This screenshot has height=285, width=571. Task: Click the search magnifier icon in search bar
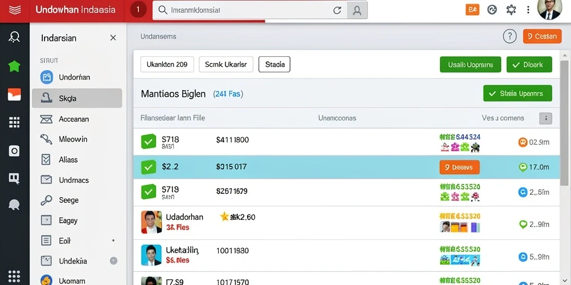click(x=163, y=10)
